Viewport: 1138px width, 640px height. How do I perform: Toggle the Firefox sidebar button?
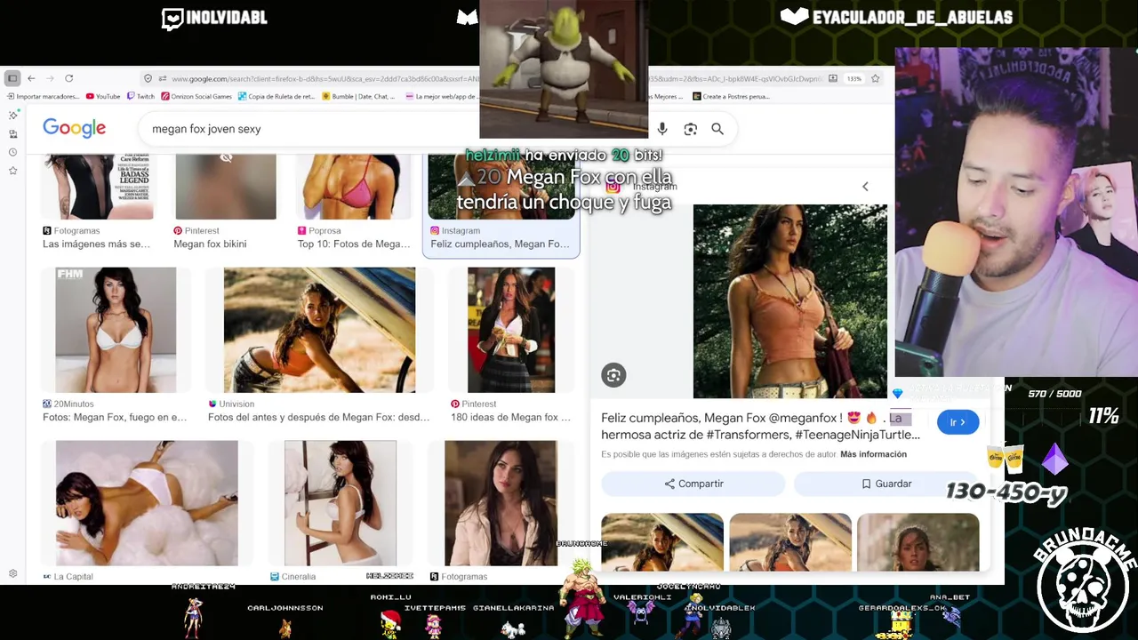12,78
